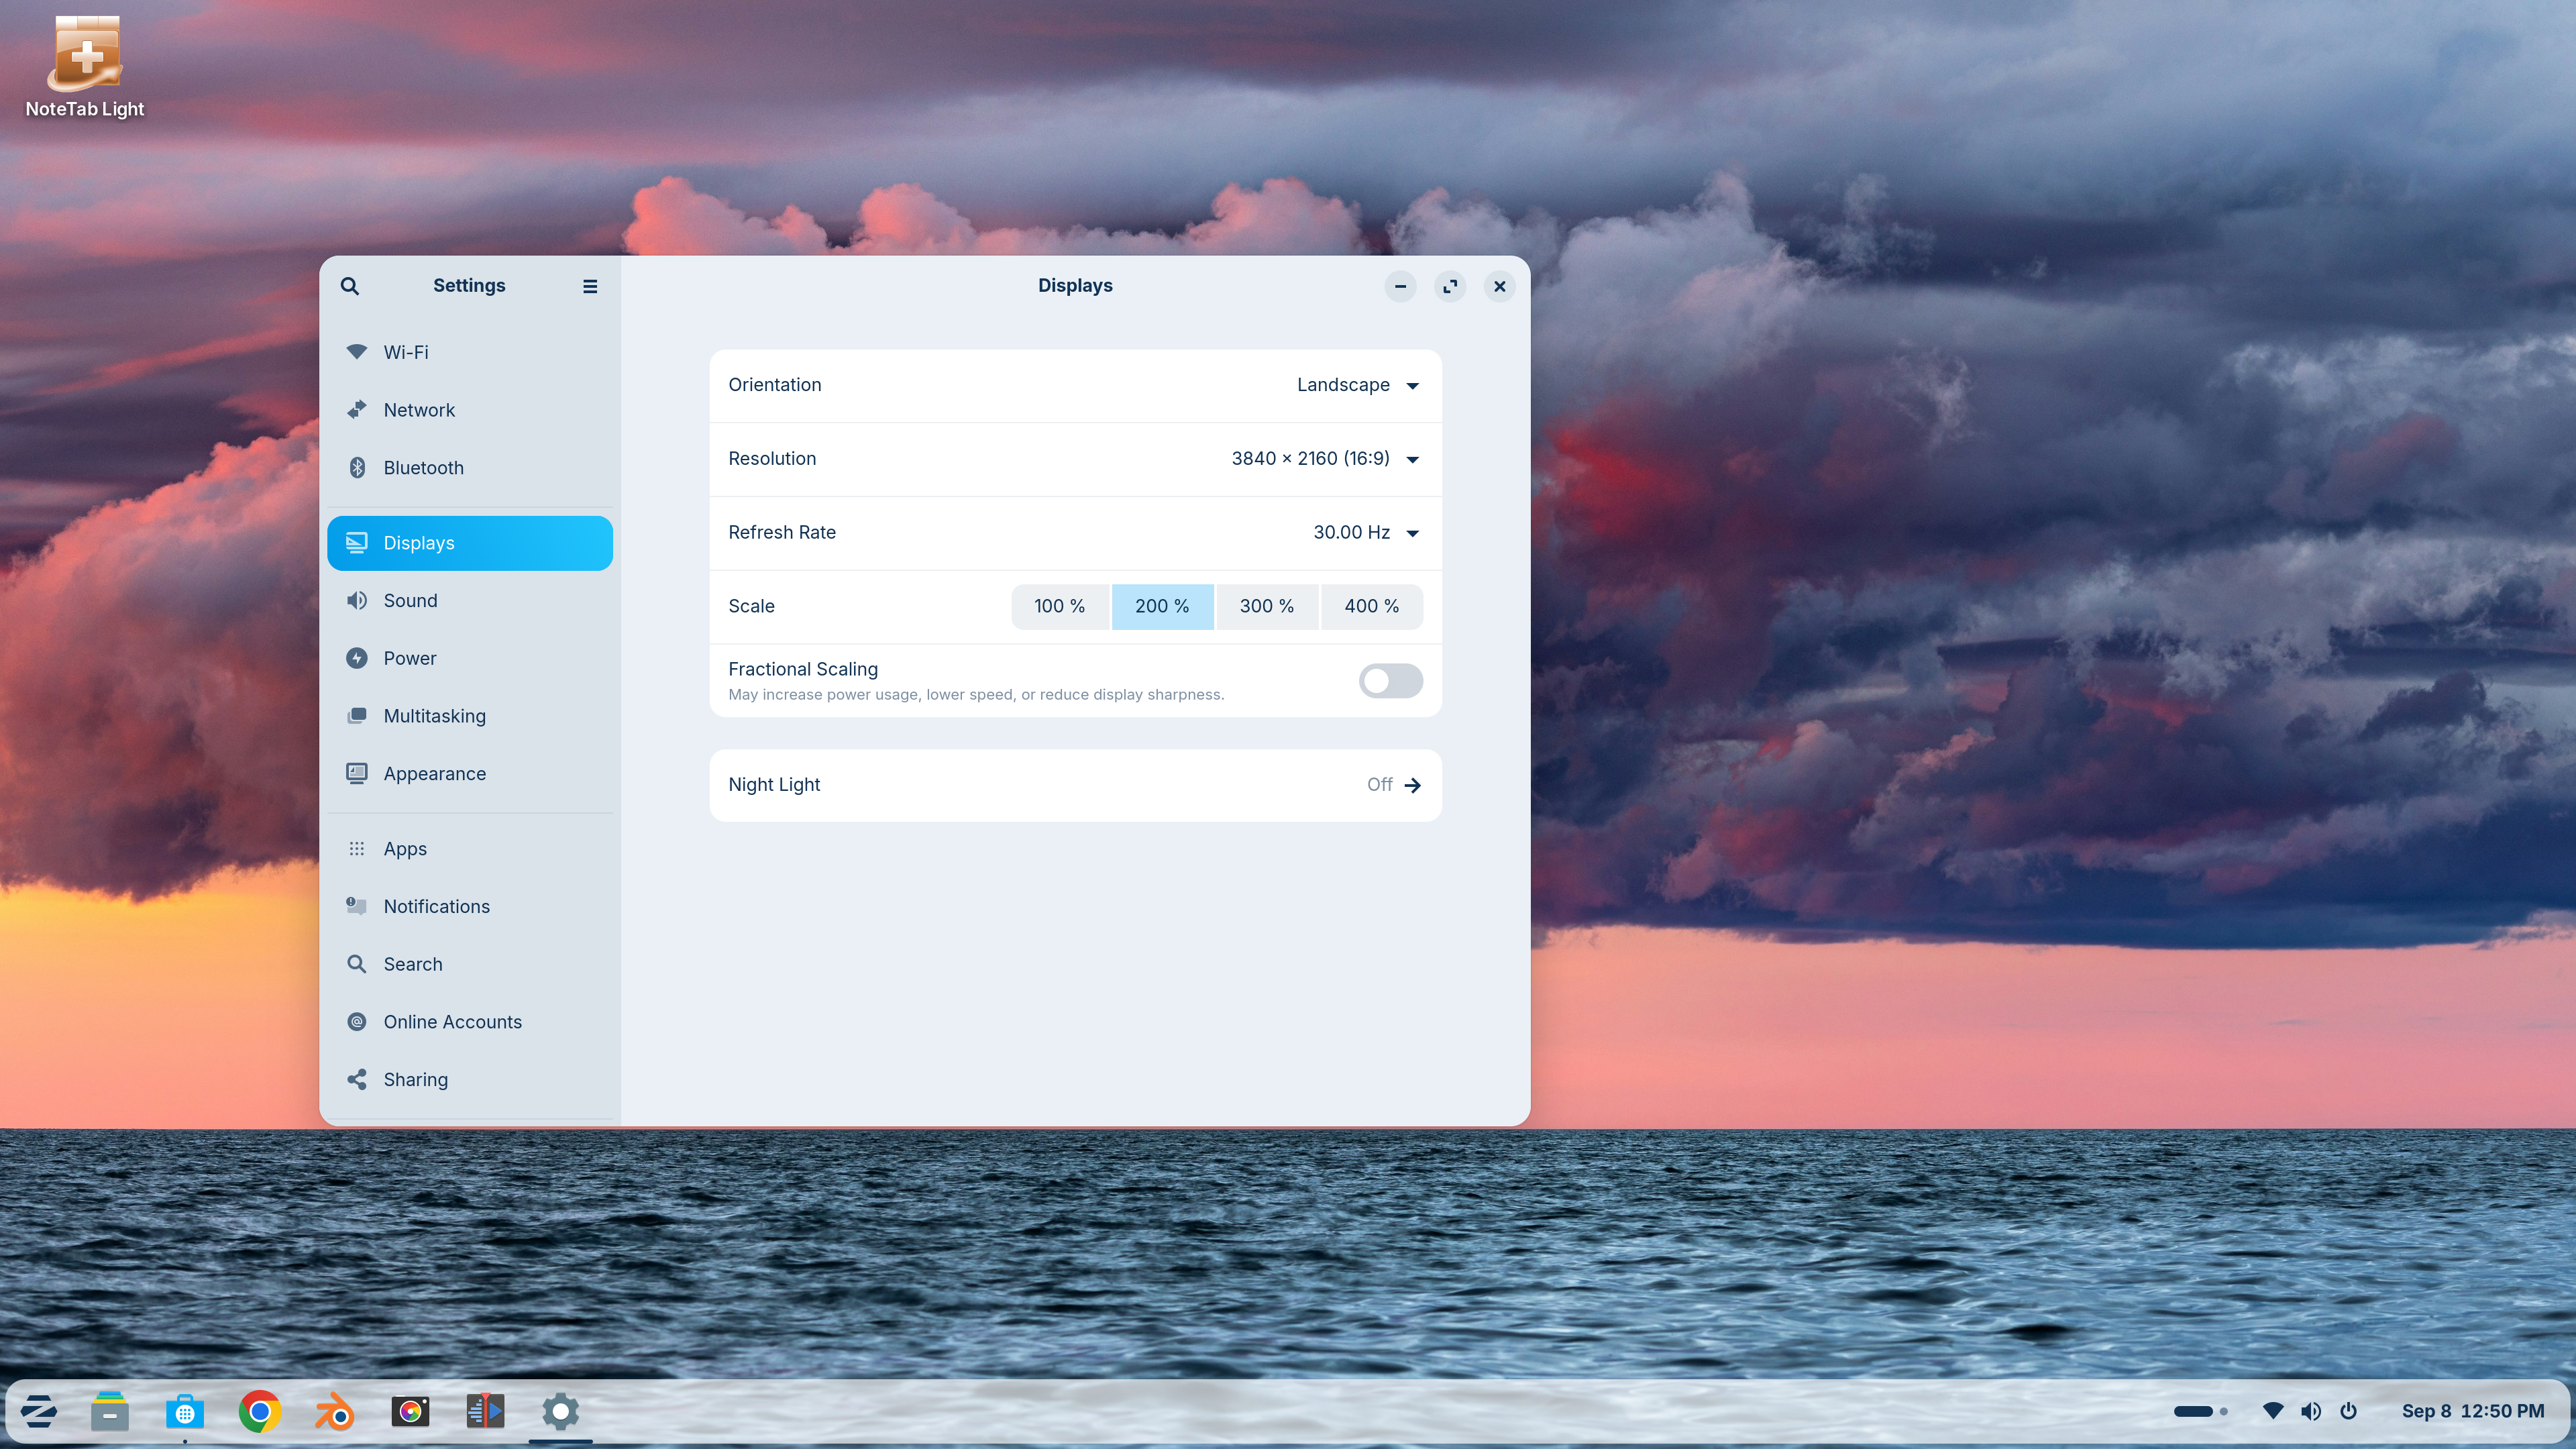Open Apps settings panel
This screenshot has width=2576, height=1449.
[x=470, y=849]
